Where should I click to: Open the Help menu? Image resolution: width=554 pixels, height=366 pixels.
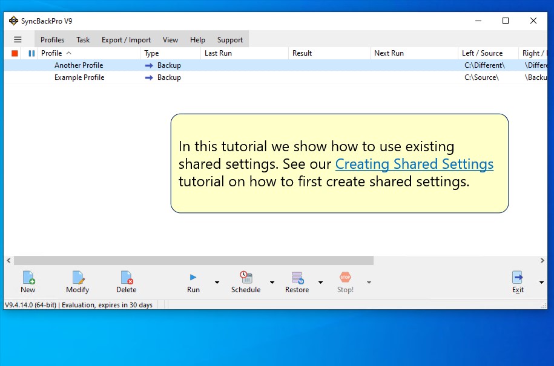click(x=197, y=40)
